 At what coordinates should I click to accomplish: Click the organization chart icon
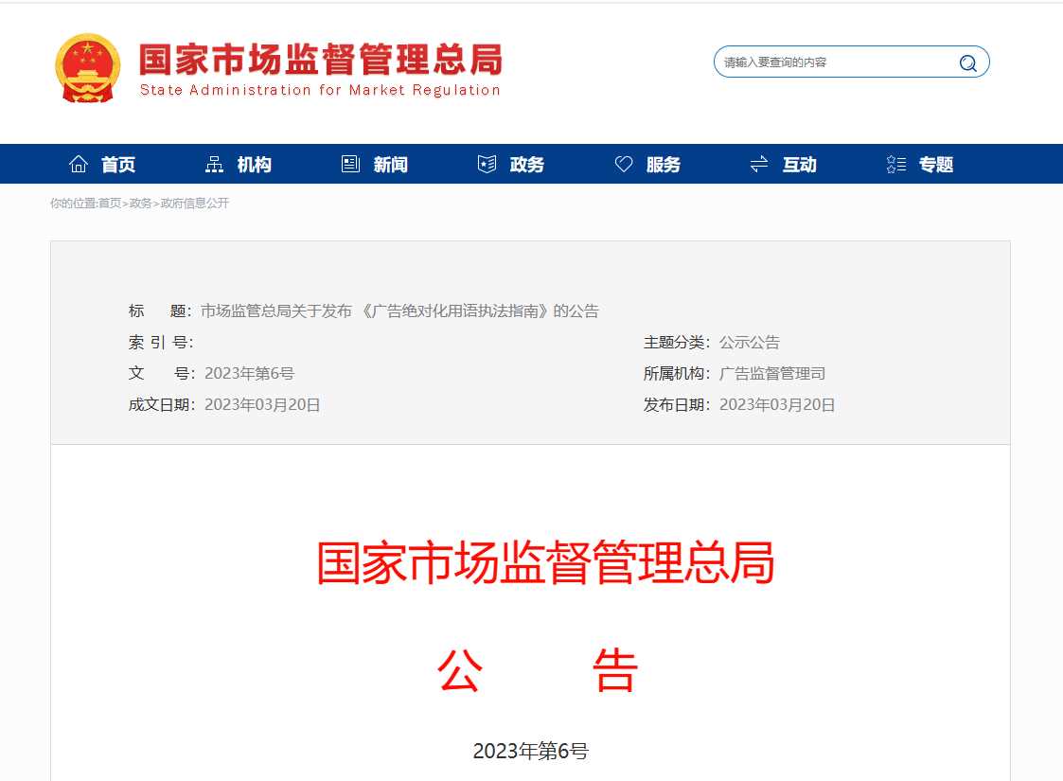[214, 164]
